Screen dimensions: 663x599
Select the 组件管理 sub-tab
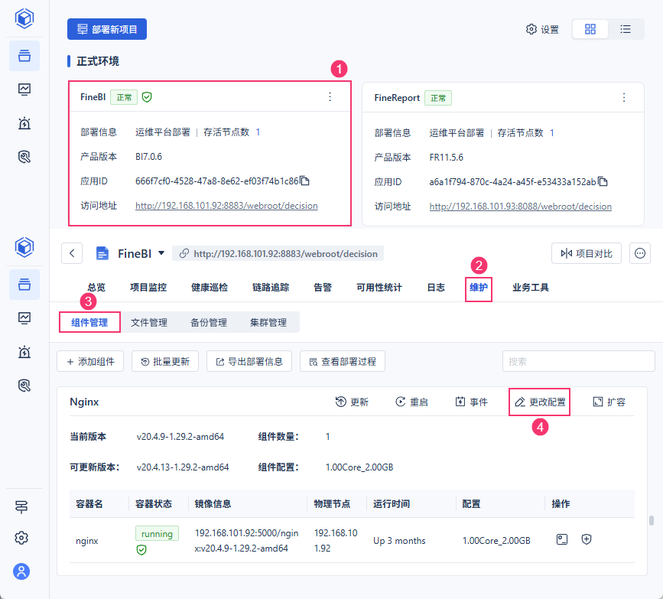point(89,322)
